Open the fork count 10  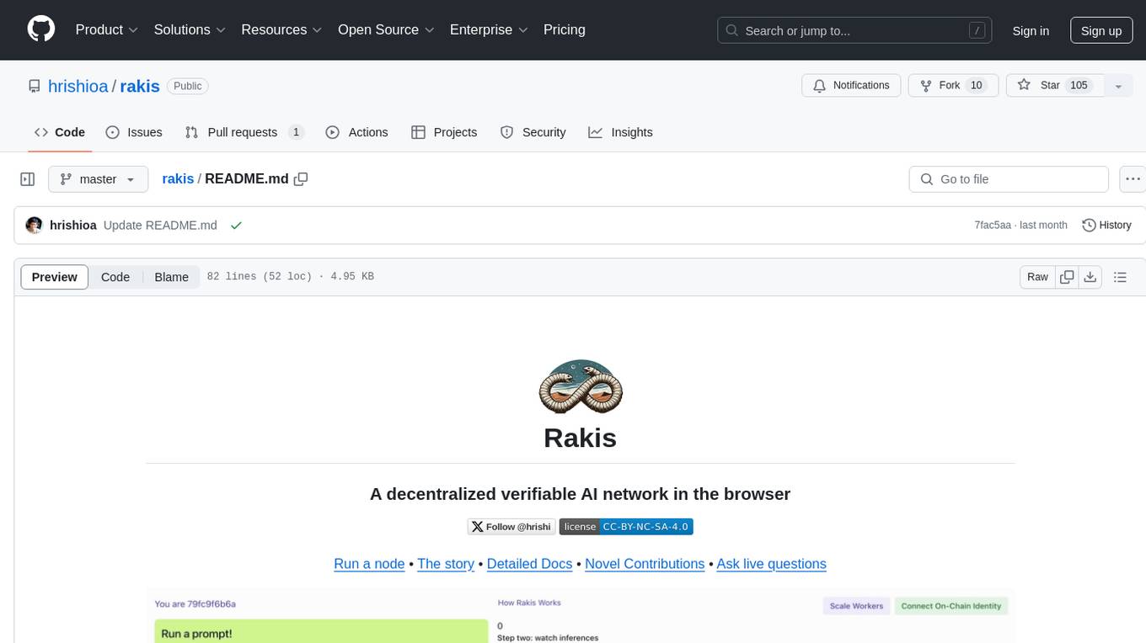977,86
